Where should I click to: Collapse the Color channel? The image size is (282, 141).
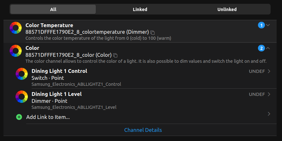[268, 48]
